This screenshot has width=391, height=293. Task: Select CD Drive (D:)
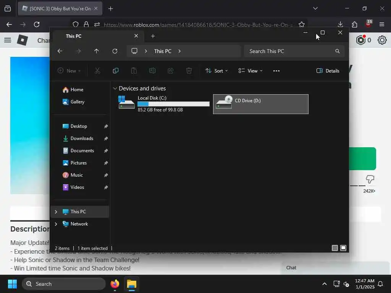[260, 104]
